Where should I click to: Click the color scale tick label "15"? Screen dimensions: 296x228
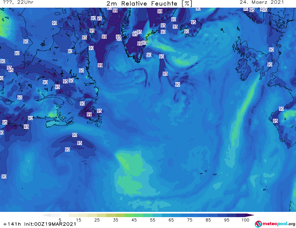coord(78,220)
